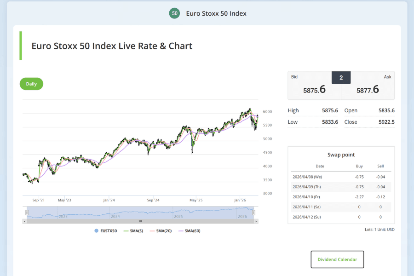Open the Daily timeframe selector

pos(31,84)
